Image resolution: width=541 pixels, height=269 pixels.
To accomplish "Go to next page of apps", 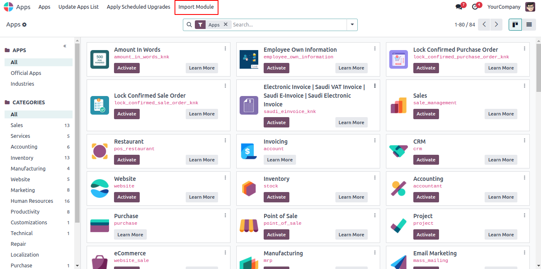I will click(x=496, y=24).
